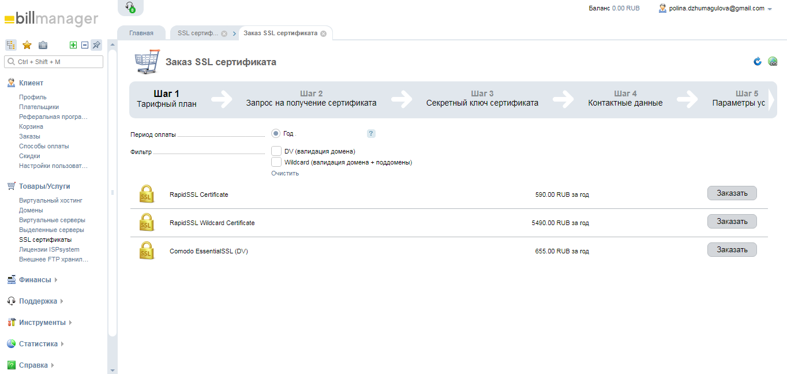Viewport: 787px width, 374px height.
Task: Open Внешнее FTP хранил... menu item
Action: (x=54, y=259)
